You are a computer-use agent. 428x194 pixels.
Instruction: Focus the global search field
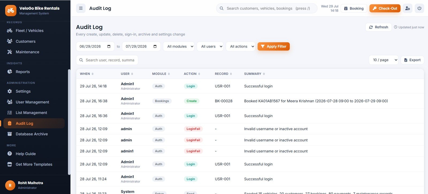click(x=267, y=8)
